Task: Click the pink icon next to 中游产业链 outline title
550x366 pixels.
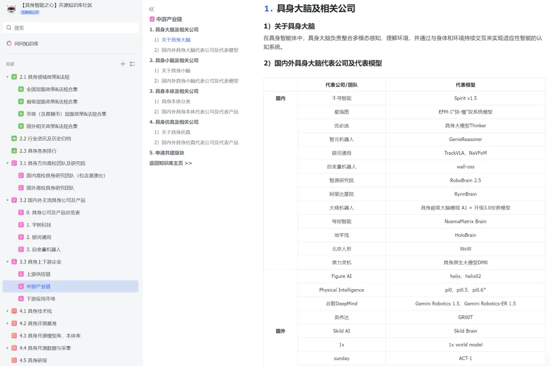Action: [152, 19]
